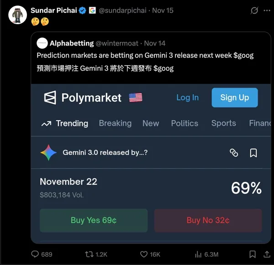Click the Polymarket logo
Screen dimensions: 274x265
tap(83, 97)
